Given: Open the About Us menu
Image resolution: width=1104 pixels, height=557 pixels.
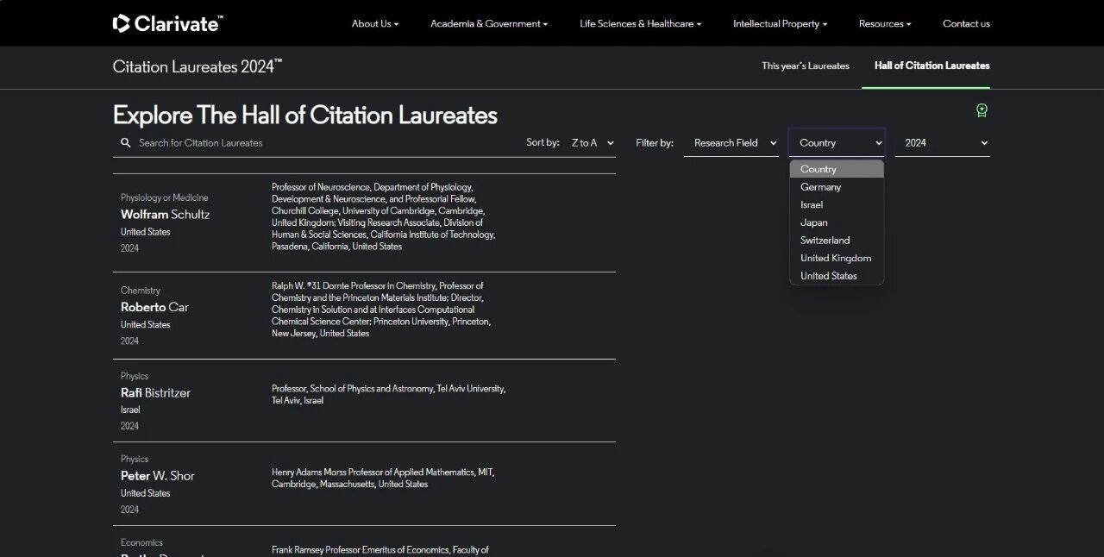Looking at the screenshot, I should (x=374, y=24).
